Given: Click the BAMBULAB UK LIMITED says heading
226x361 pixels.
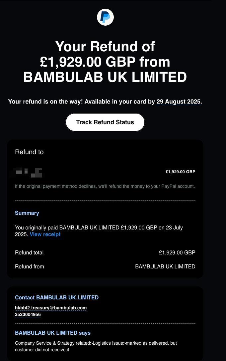Looking at the screenshot, I should (53, 333).
